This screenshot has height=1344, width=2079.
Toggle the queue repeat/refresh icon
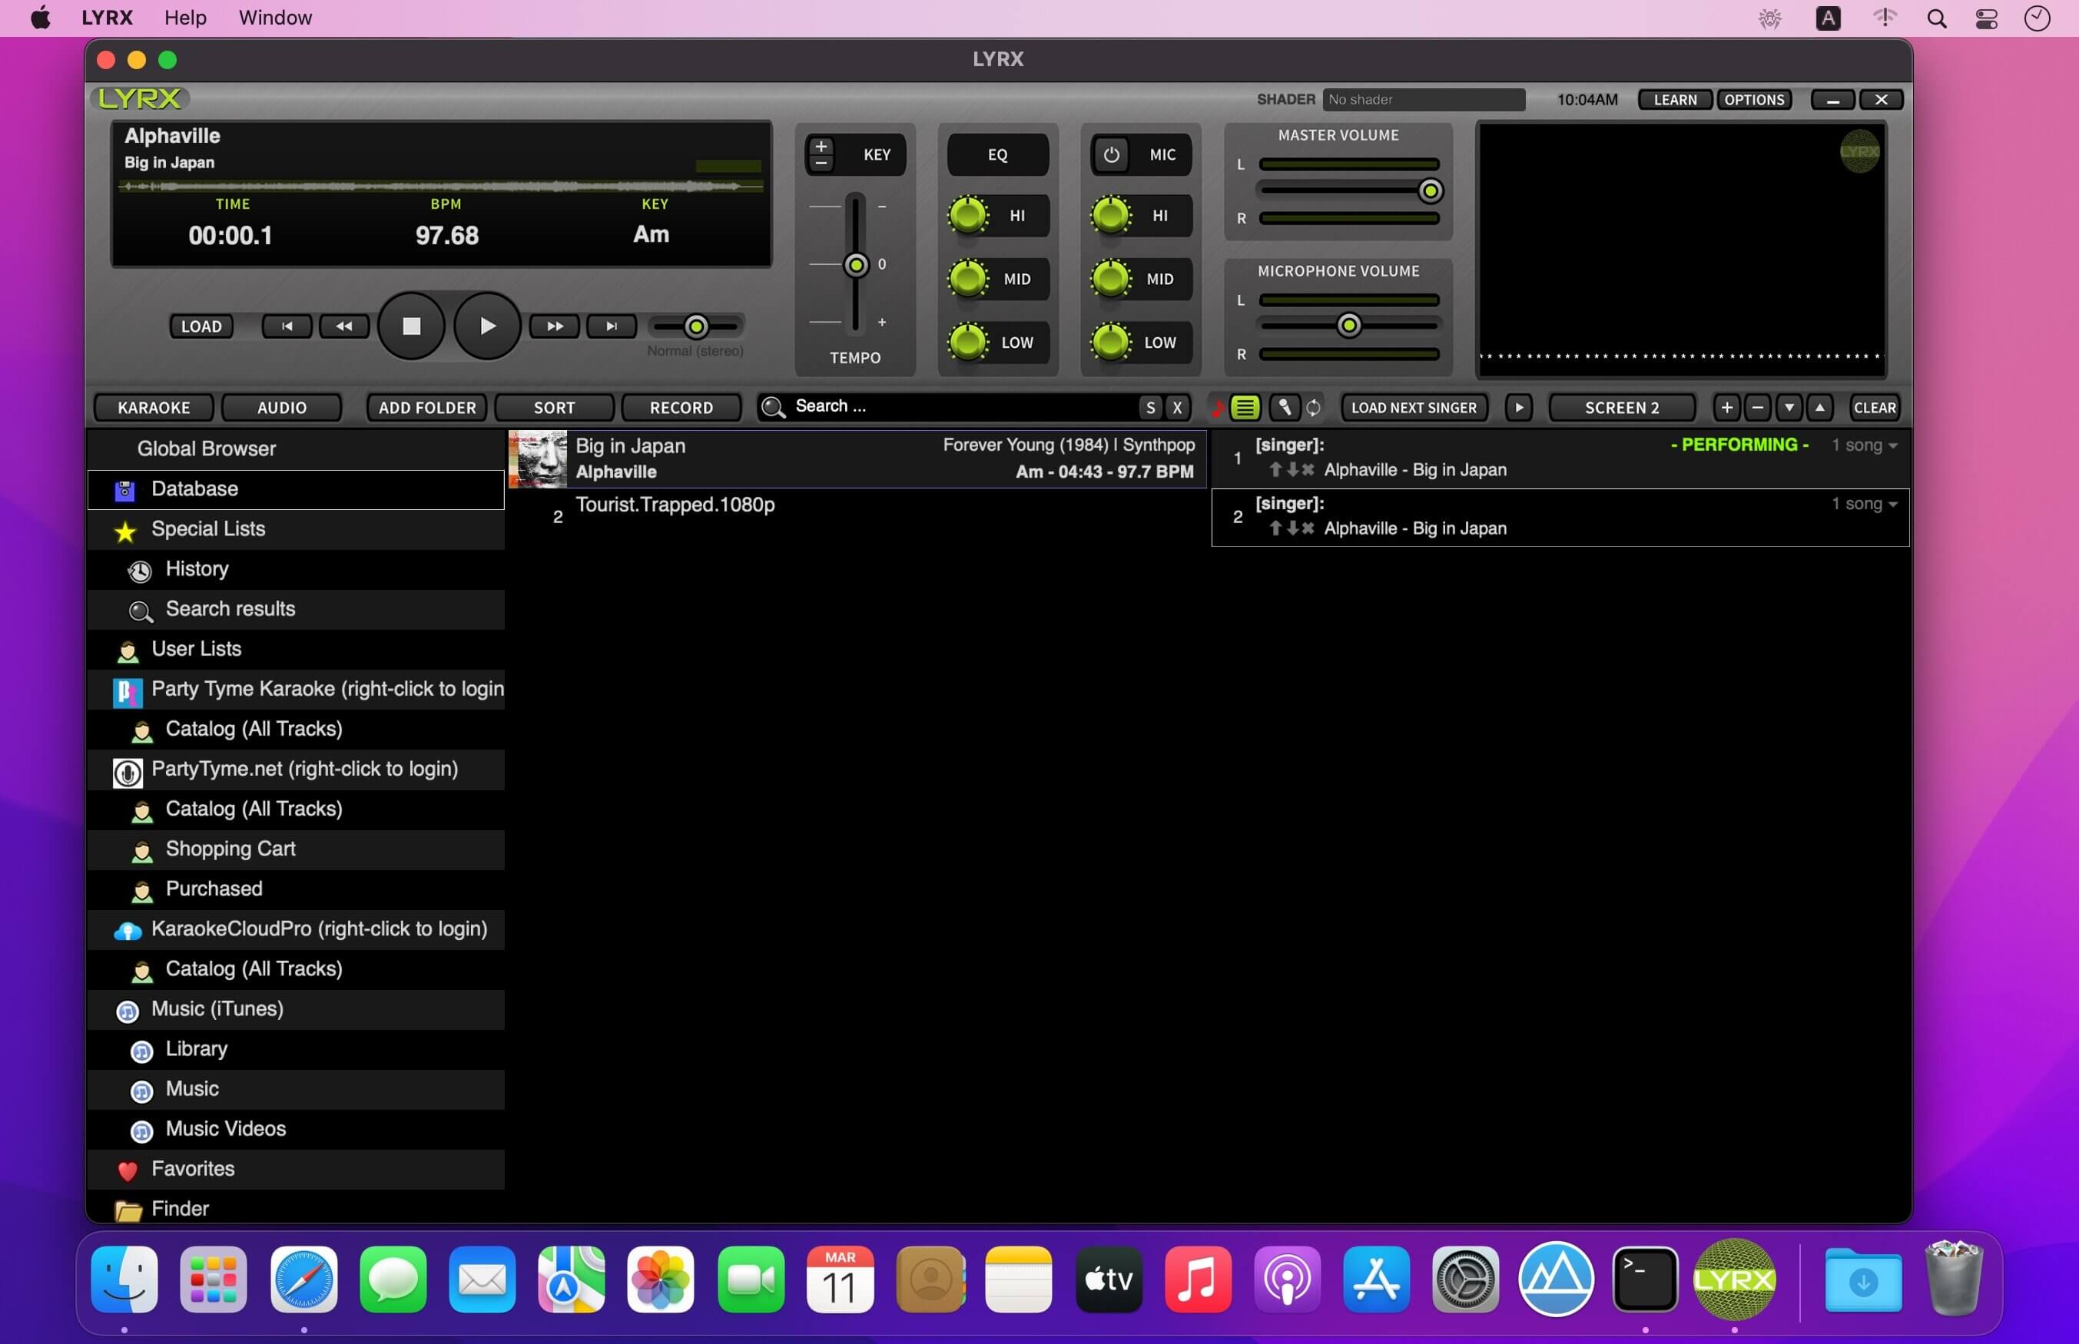point(1313,408)
